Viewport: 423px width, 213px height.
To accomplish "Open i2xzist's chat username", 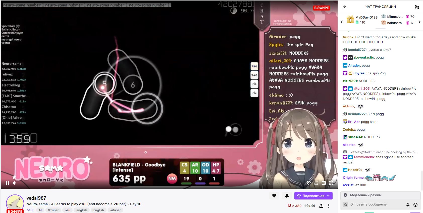I will click(348, 185).
